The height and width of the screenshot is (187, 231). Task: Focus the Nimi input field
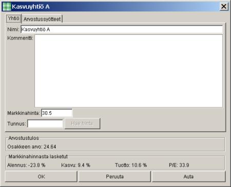coord(122,29)
